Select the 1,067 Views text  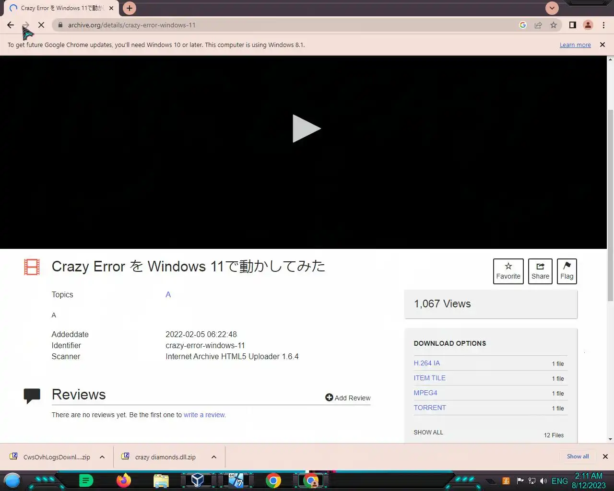coord(442,304)
